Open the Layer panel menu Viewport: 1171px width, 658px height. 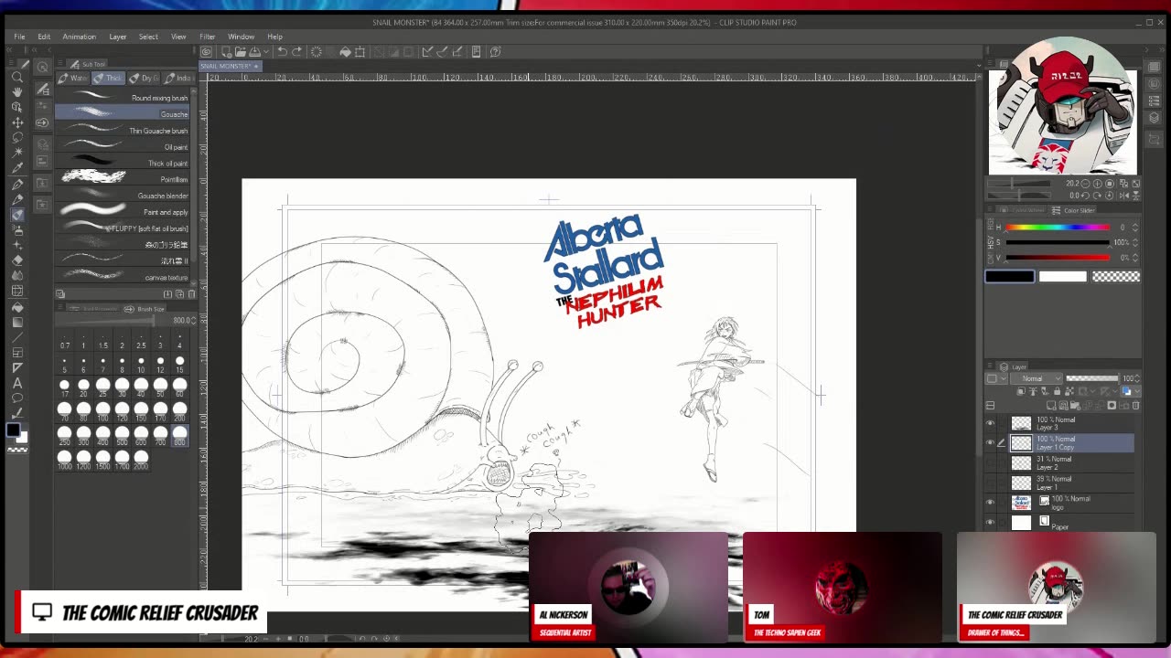991,366
